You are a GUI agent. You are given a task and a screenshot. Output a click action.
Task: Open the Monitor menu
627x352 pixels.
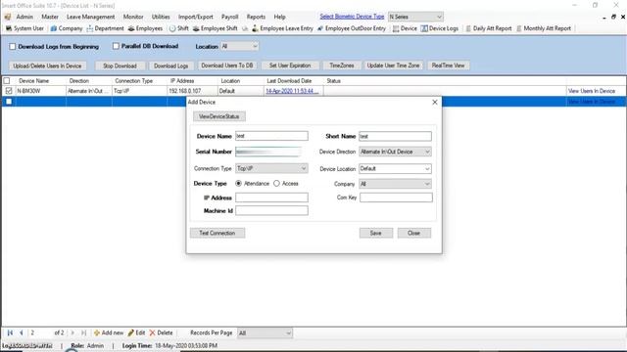click(x=133, y=17)
